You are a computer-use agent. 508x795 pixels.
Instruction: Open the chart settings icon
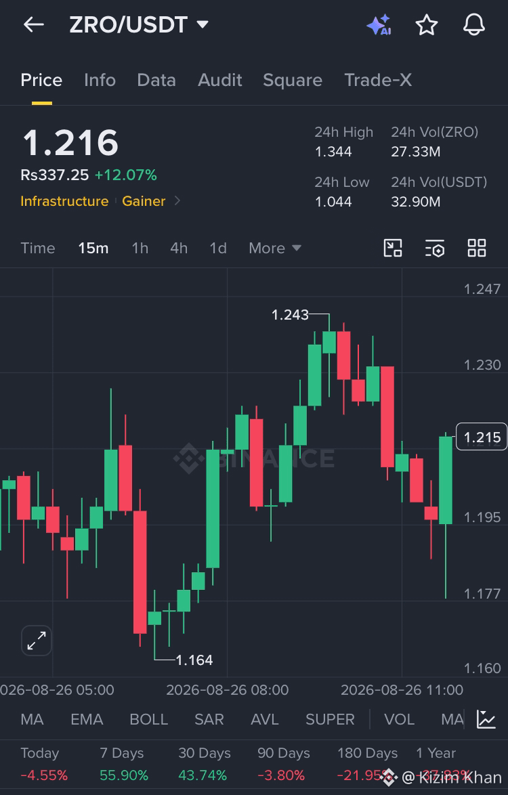coord(434,248)
